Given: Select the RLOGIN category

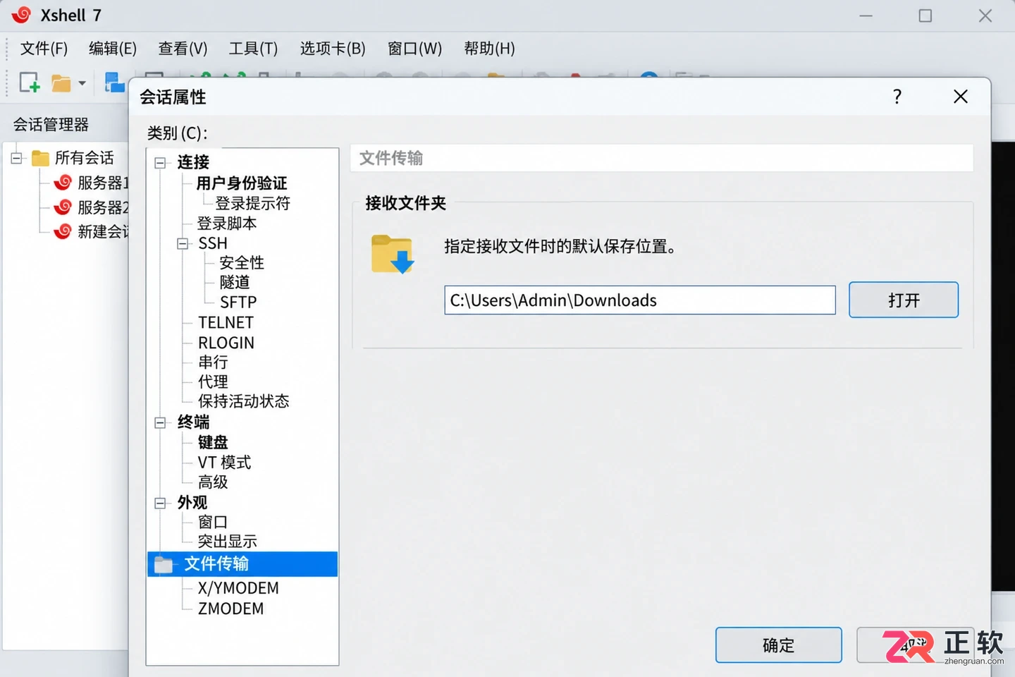Looking at the screenshot, I should tap(226, 343).
